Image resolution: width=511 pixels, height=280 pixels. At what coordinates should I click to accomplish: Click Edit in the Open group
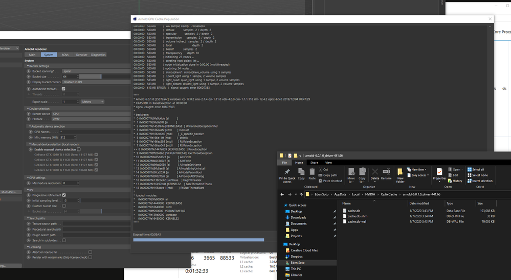coord(453,175)
